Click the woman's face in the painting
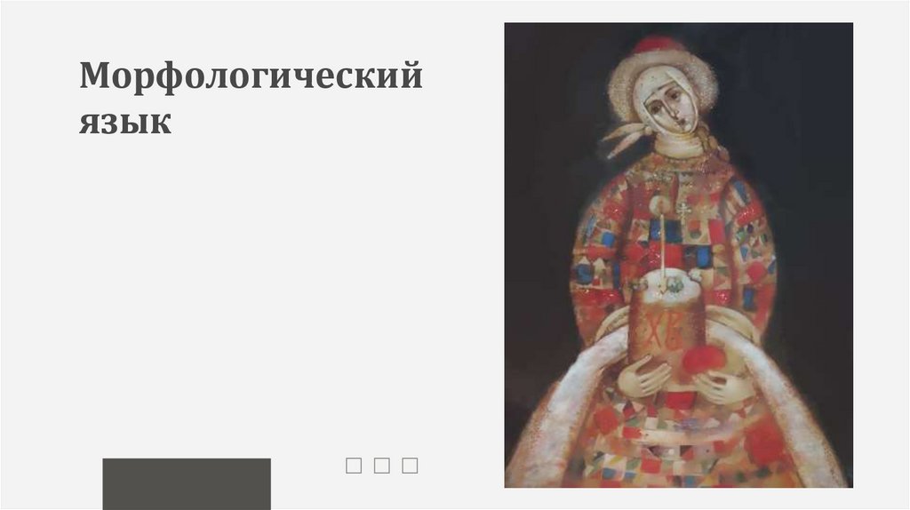Viewport: 910px width, 510px height. point(674,108)
